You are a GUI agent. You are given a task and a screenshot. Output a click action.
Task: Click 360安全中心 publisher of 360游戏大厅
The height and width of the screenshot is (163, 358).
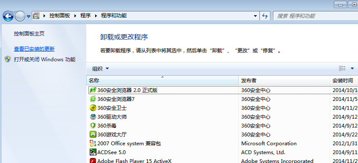256,135
